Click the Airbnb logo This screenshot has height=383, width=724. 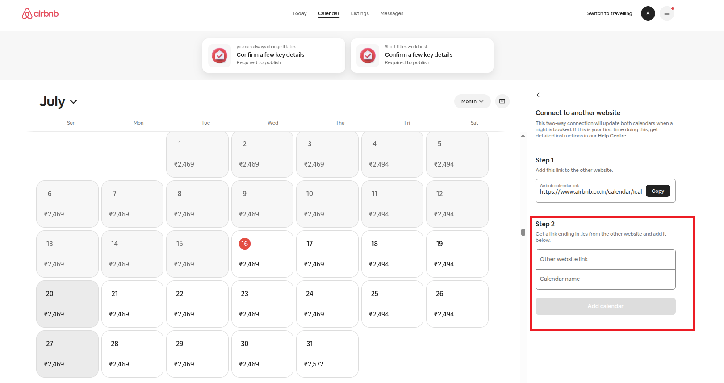pyautogui.click(x=40, y=14)
